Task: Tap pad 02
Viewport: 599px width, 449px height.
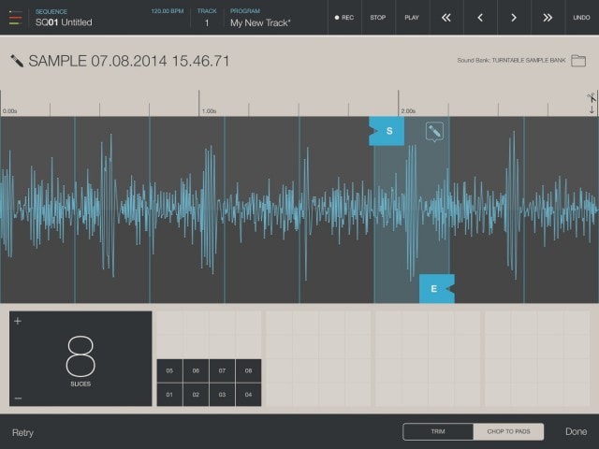Action: coord(196,395)
